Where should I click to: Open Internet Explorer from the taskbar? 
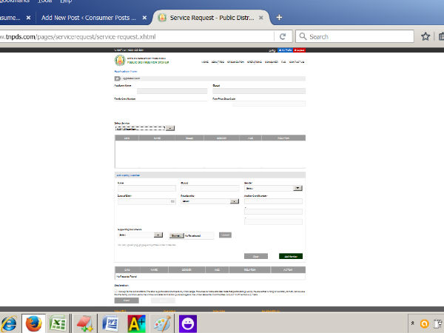pos(9,323)
